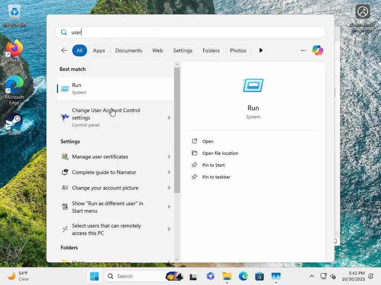Image resolution: width=381 pixels, height=285 pixels.
Task: Click the Halloween search highlight icon
Action: pyautogui.click(x=174, y=276)
